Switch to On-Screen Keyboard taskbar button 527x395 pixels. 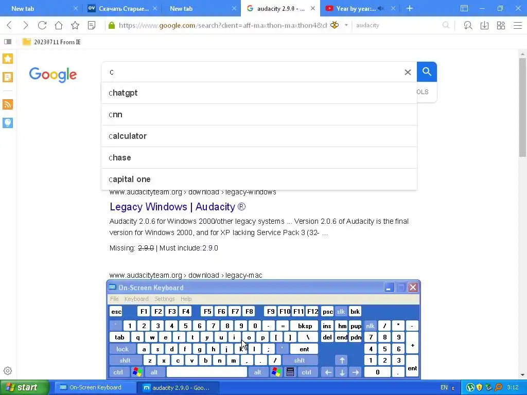click(x=95, y=387)
